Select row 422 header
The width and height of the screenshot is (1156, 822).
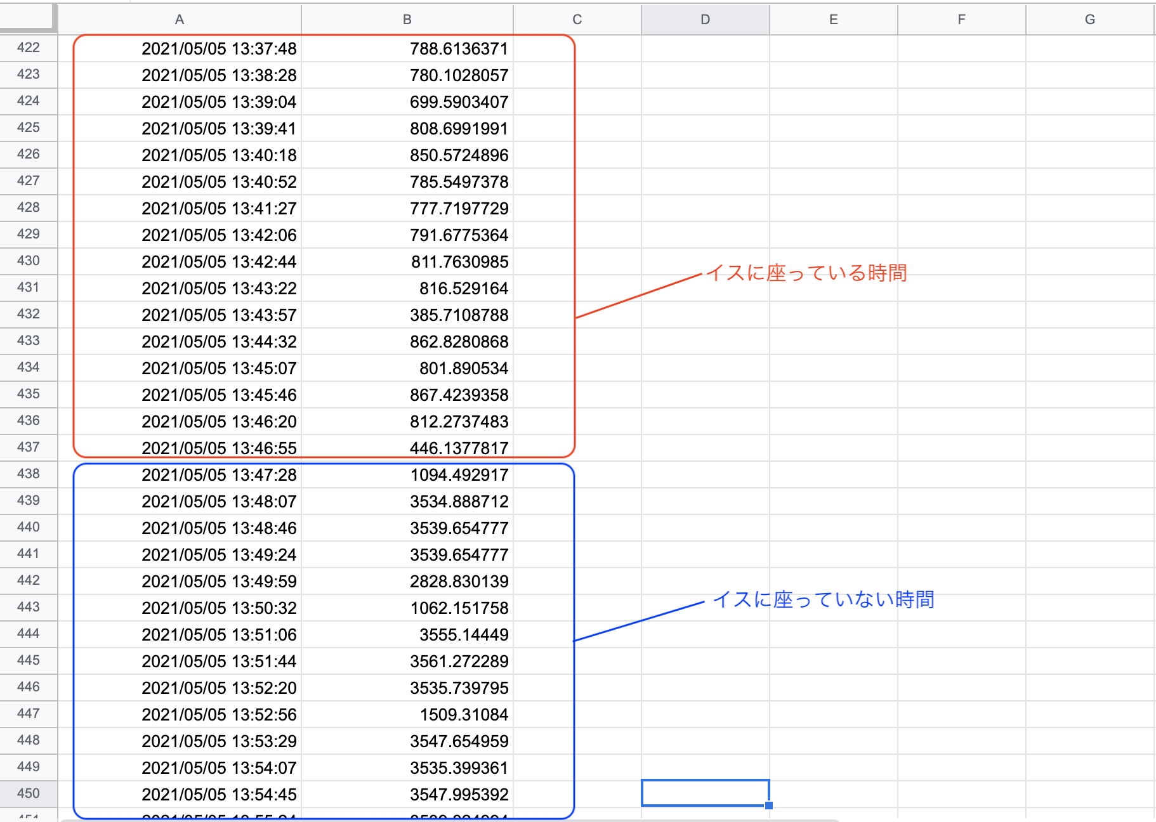[x=29, y=48]
